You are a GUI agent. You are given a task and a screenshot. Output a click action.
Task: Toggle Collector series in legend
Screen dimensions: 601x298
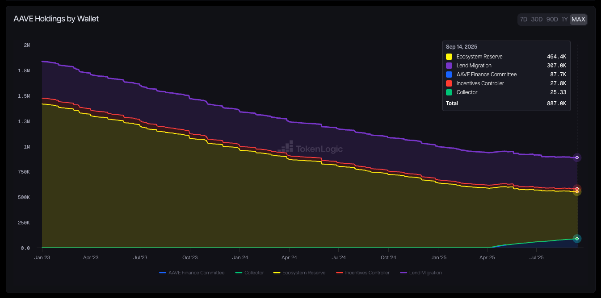point(249,273)
